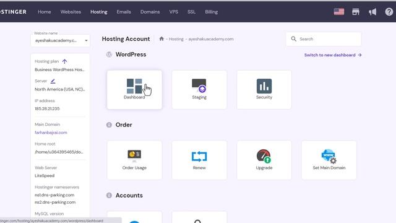Image resolution: width=396 pixels, height=223 pixels.
Task: Open the Order Usage tile
Action: (134, 160)
